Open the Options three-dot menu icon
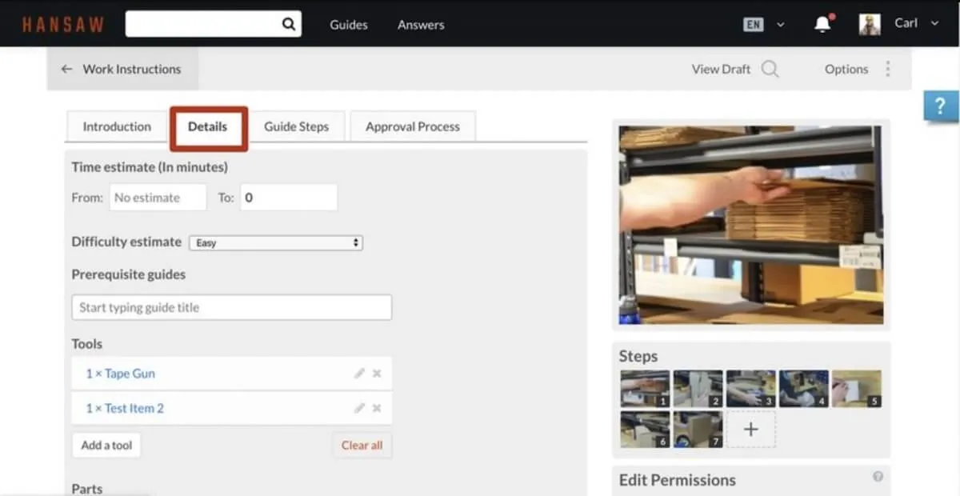 [887, 69]
